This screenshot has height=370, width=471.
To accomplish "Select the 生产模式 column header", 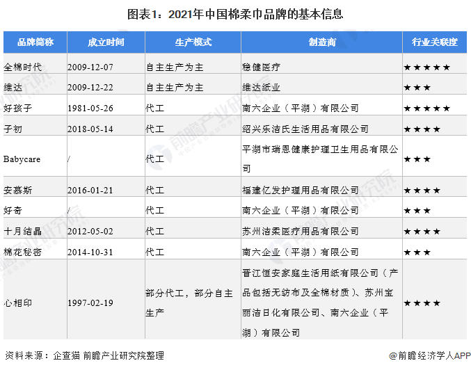I will (x=193, y=42).
